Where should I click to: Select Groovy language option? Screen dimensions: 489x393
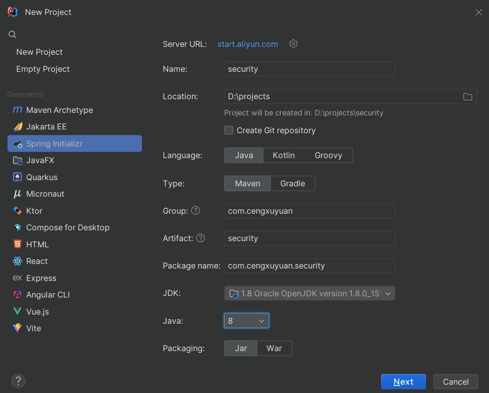tap(328, 155)
